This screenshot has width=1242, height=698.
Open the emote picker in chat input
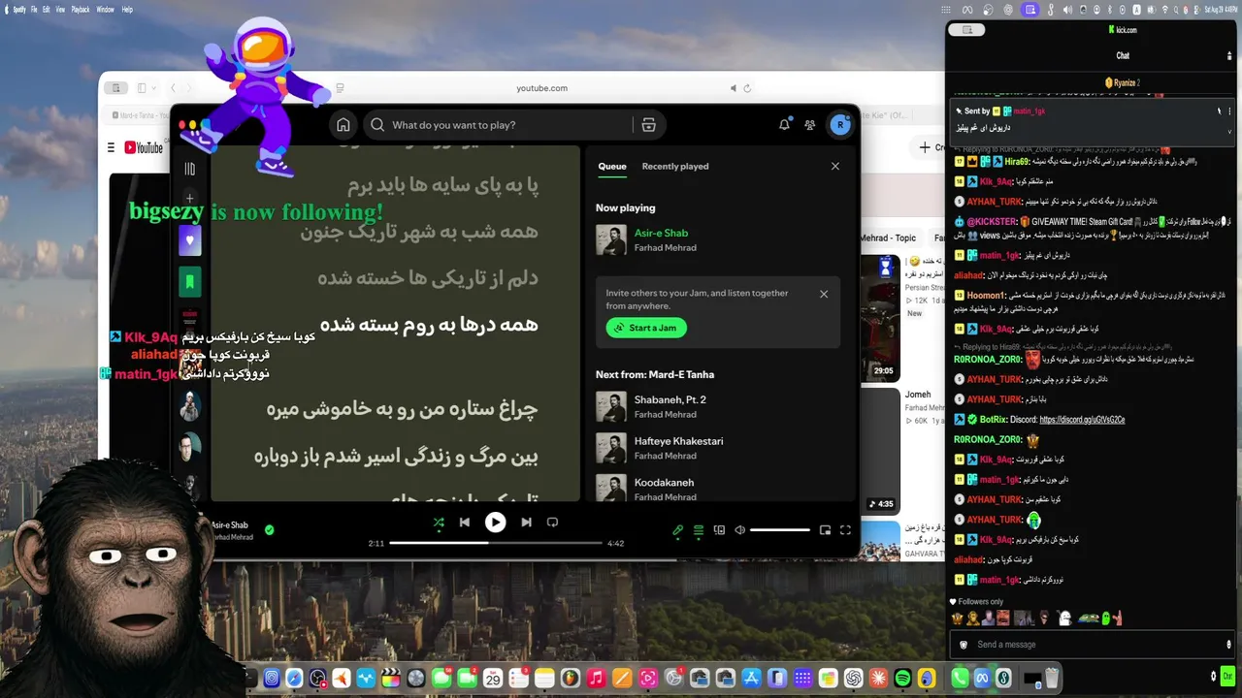coord(1229,645)
